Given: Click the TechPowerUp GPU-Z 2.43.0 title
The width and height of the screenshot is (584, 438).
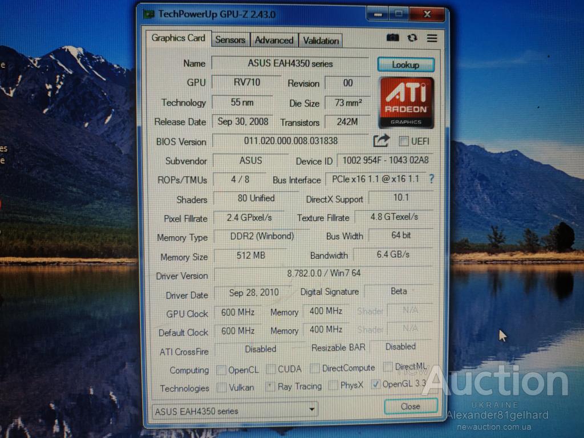Looking at the screenshot, I should click(217, 14).
